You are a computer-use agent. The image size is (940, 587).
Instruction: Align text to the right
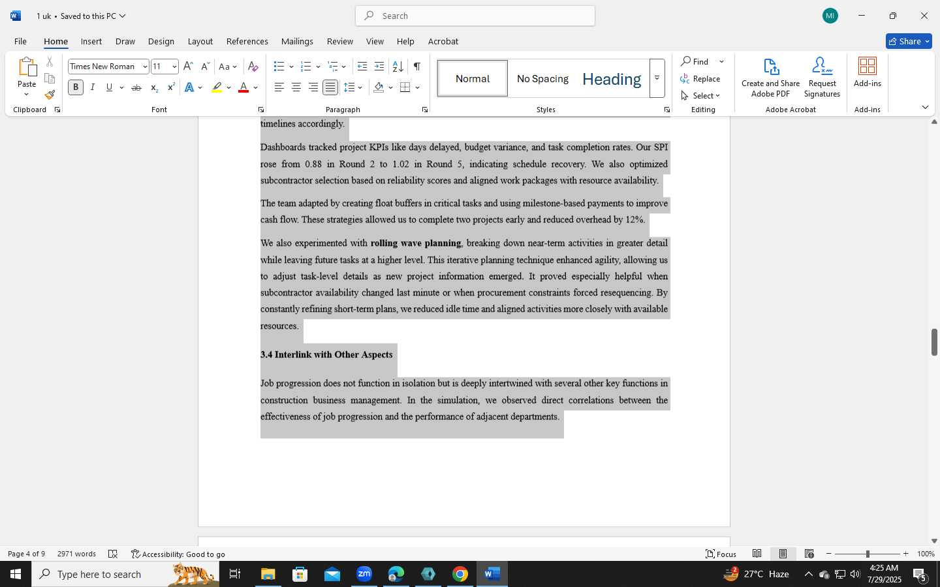tap(313, 87)
